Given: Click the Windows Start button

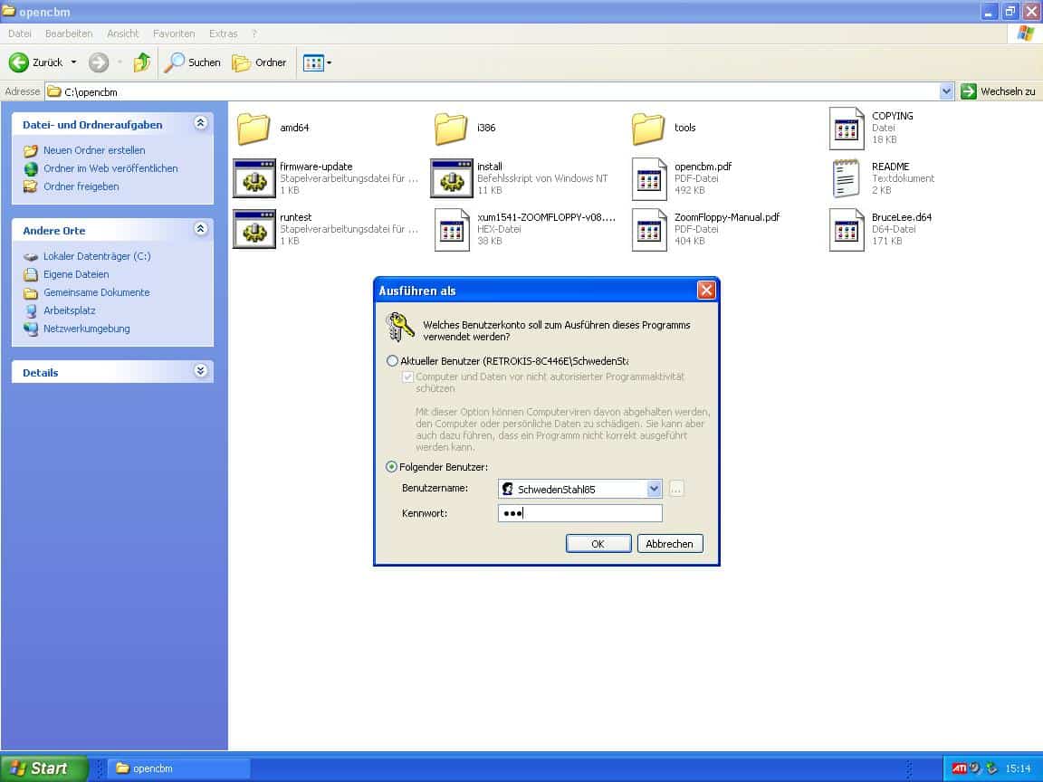Looking at the screenshot, I should click(x=43, y=768).
